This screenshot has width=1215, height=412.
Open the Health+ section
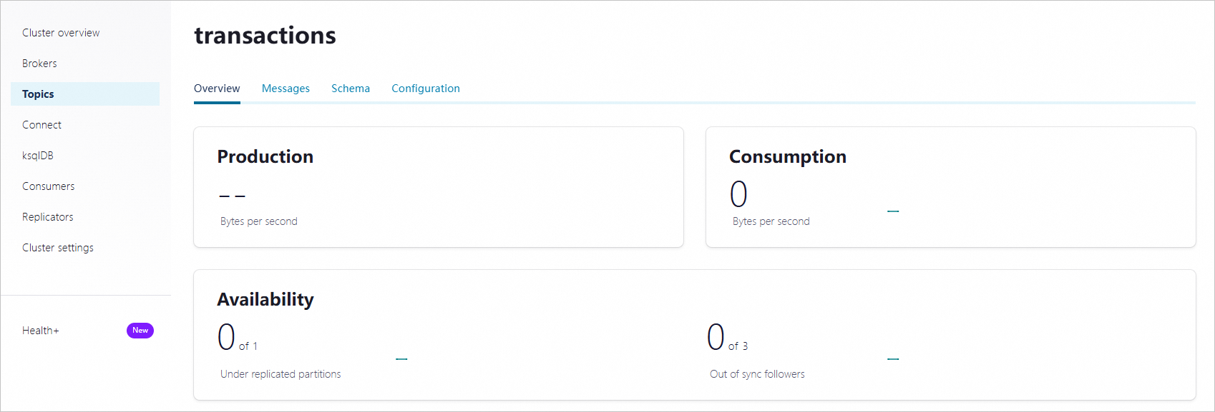[40, 330]
